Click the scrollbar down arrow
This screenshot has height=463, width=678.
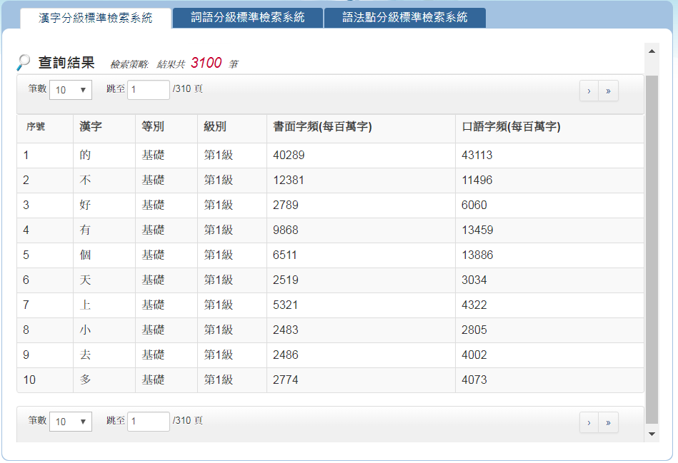click(x=651, y=433)
